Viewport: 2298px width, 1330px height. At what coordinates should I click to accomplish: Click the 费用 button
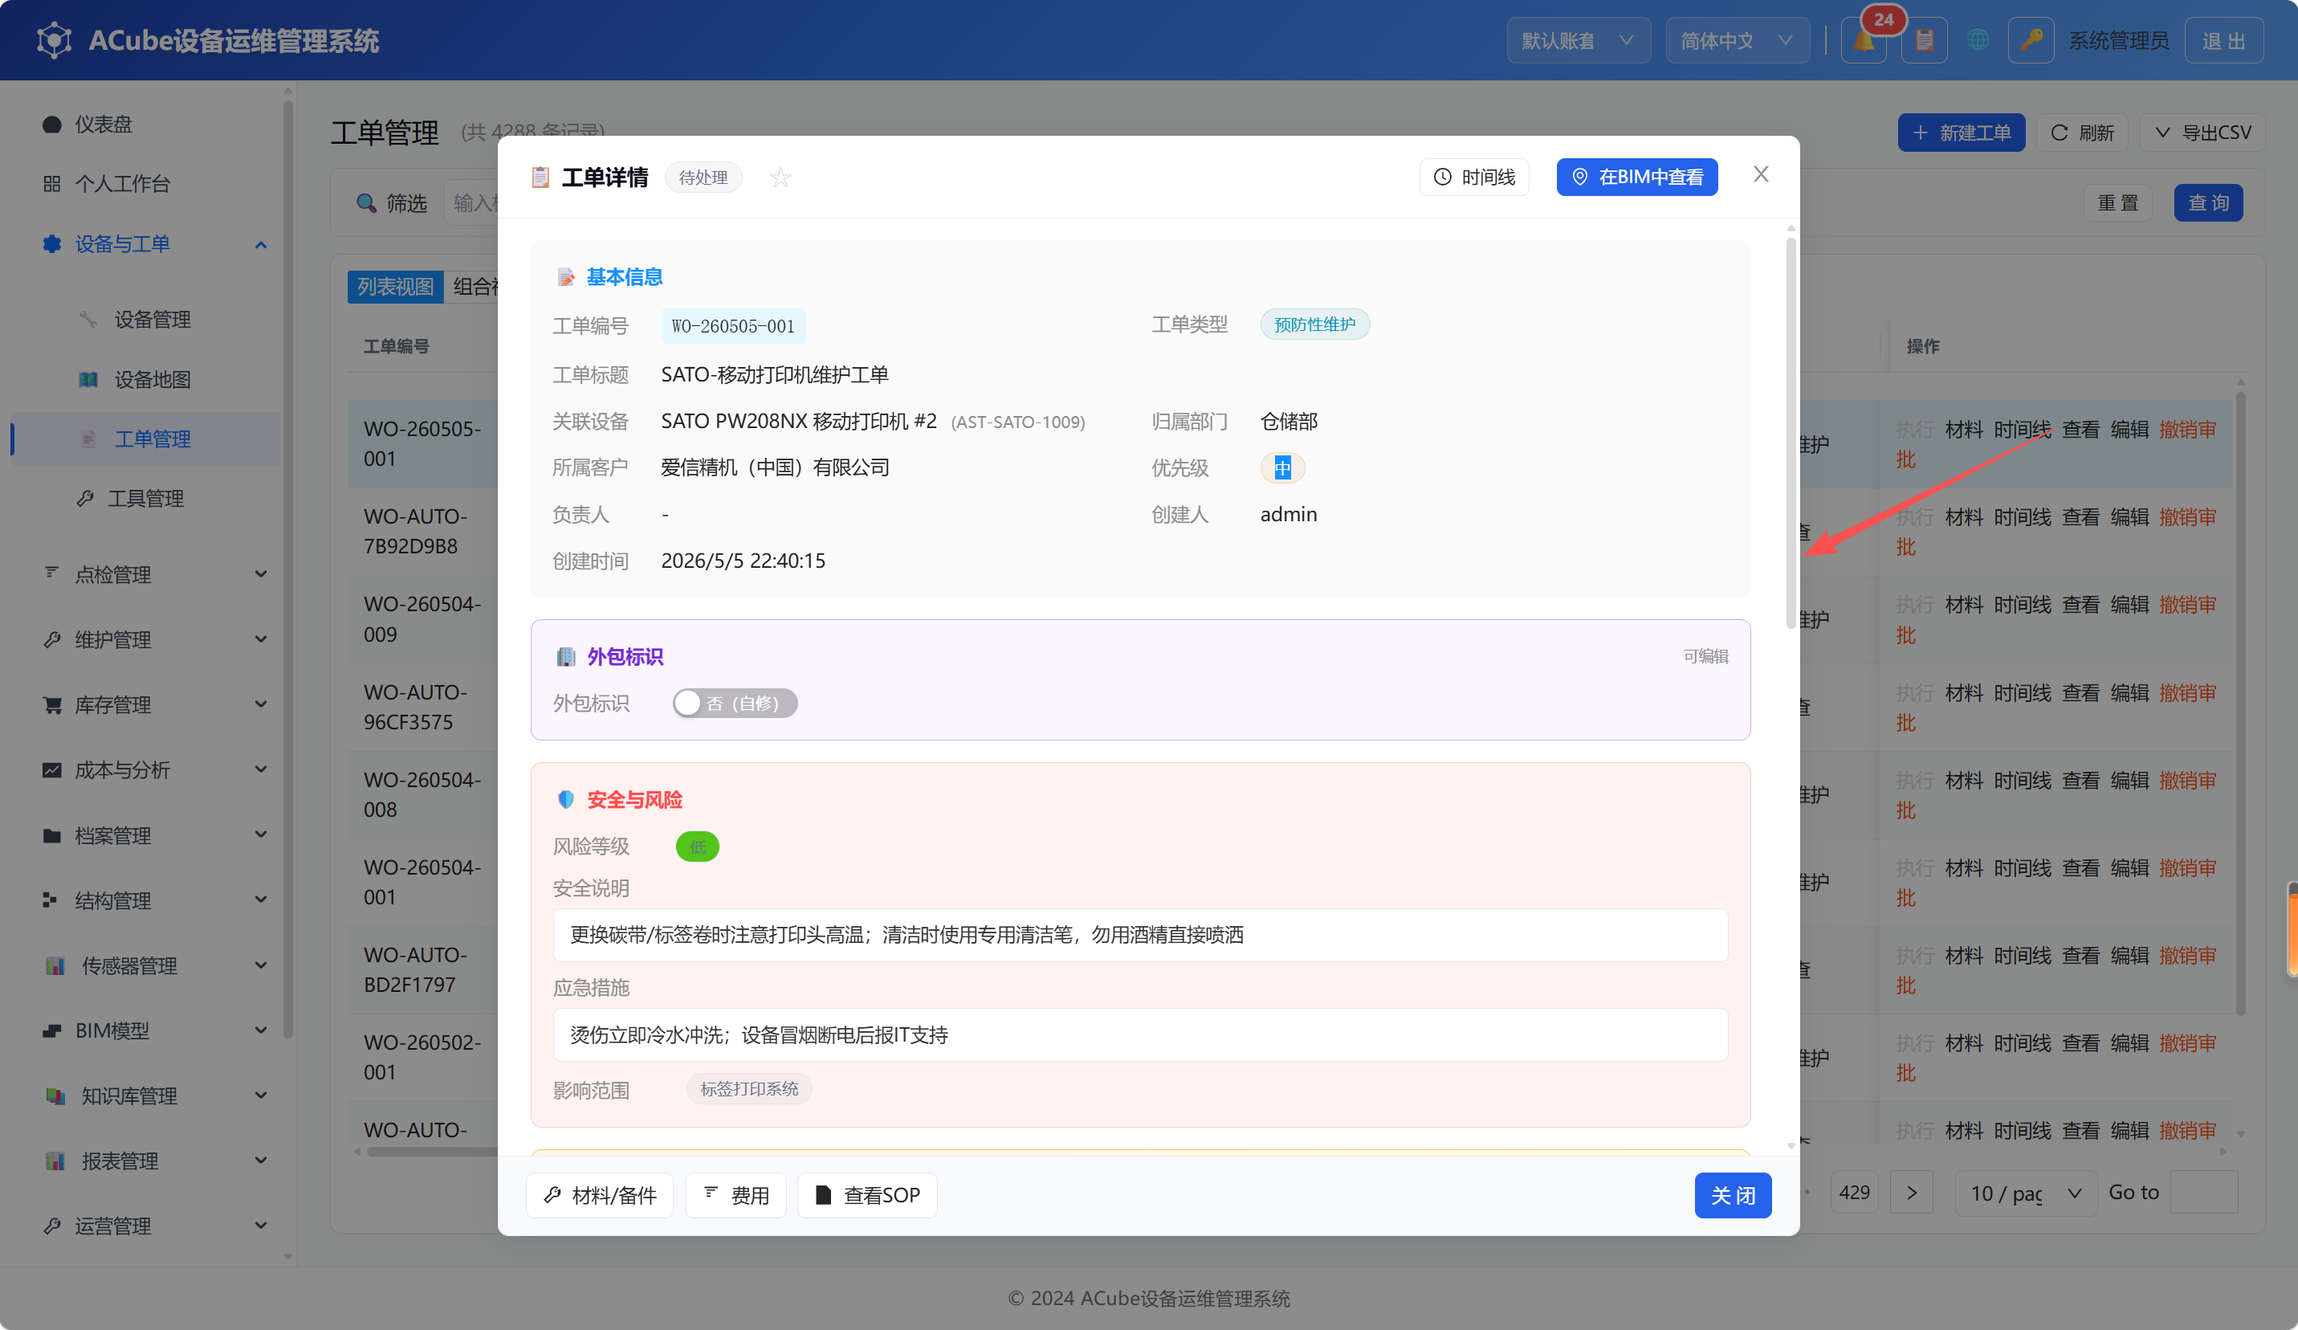coord(736,1195)
